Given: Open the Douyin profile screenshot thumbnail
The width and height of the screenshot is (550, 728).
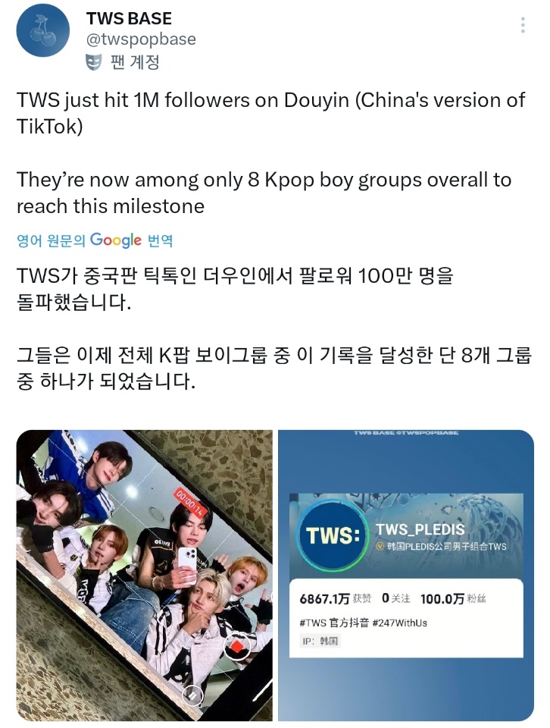Looking at the screenshot, I should click(x=406, y=576).
